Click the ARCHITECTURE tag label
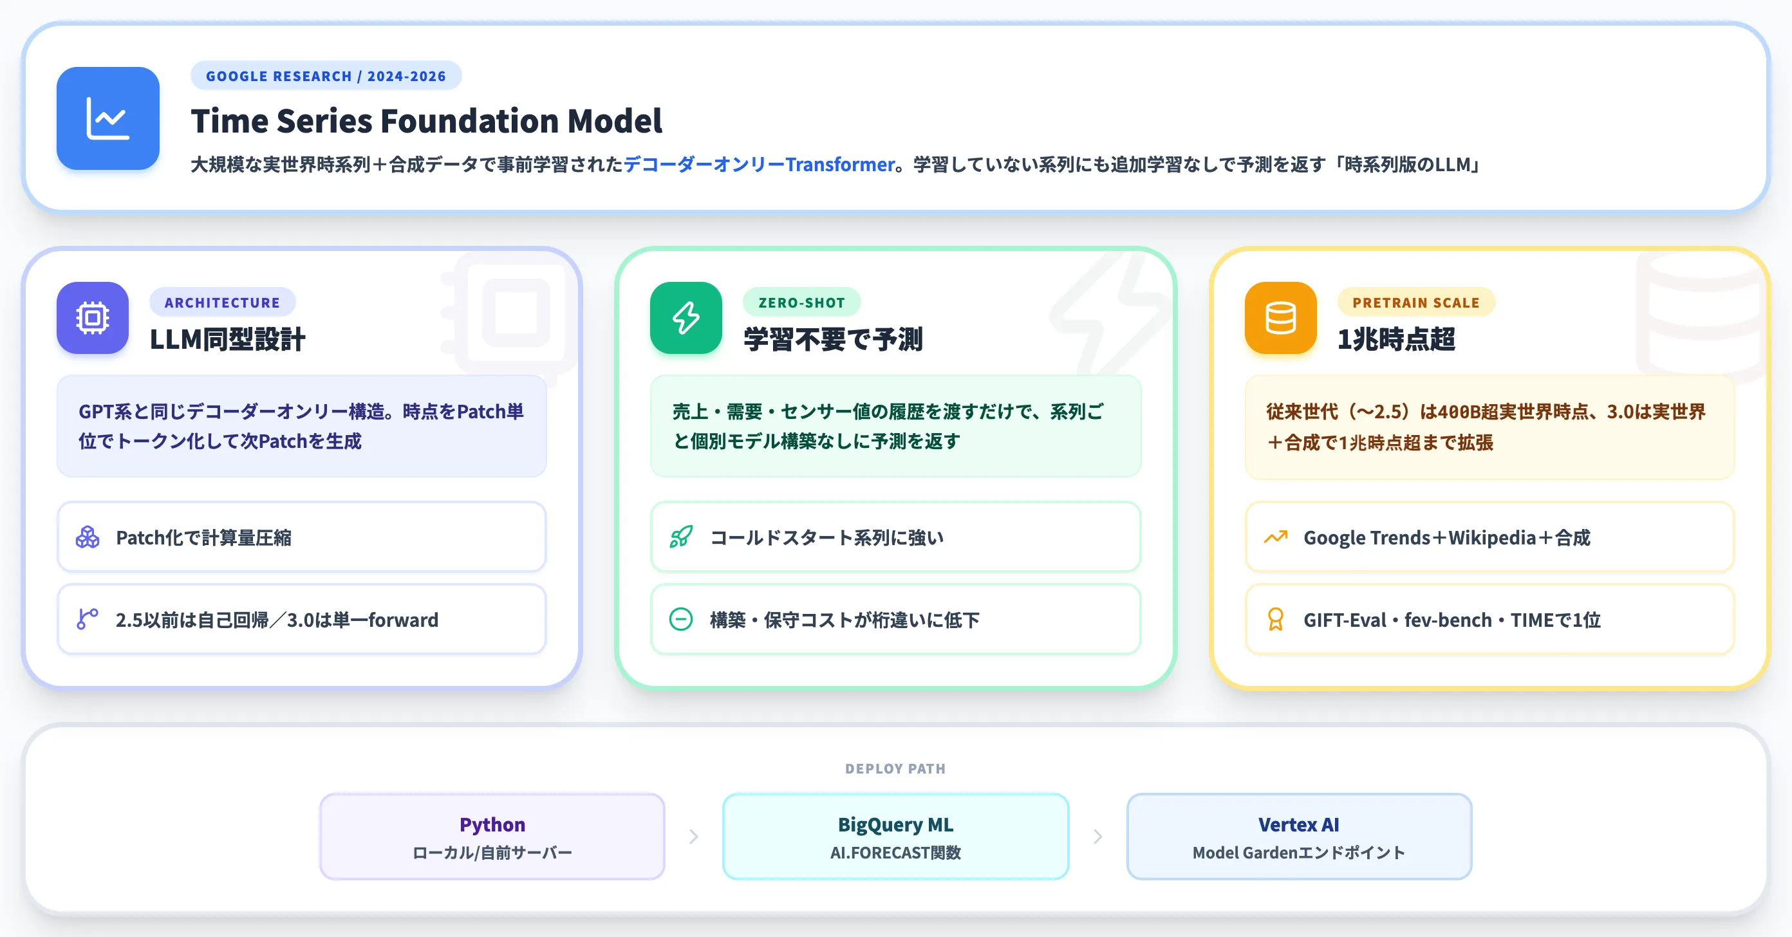 [222, 302]
